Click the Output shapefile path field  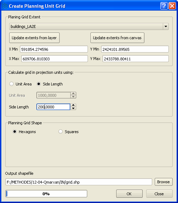(x=79, y=182)
